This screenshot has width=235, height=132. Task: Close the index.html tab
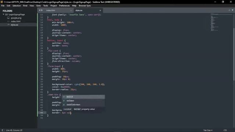[x=71, y=11]
